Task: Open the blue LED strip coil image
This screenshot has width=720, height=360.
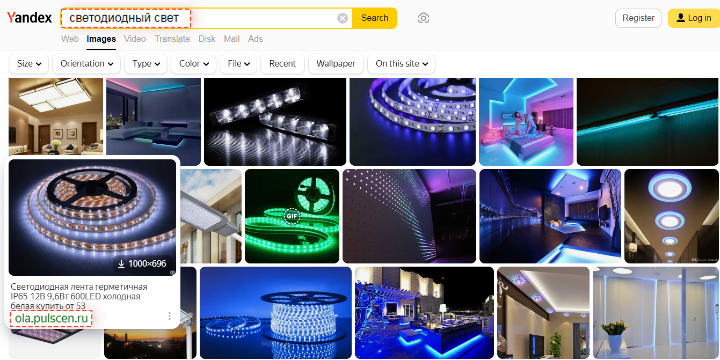Action: point(412,122)
